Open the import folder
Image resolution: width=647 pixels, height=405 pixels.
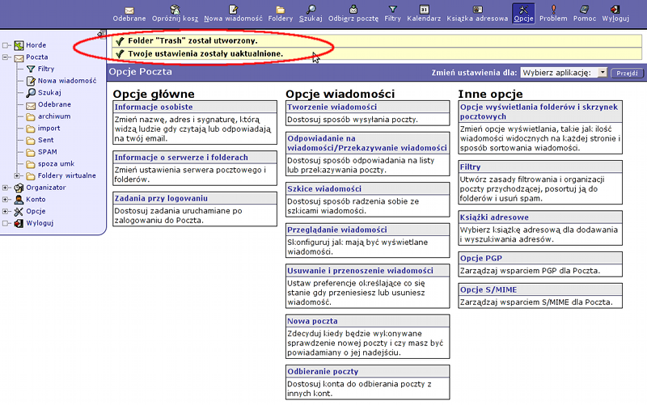point(49,129)
